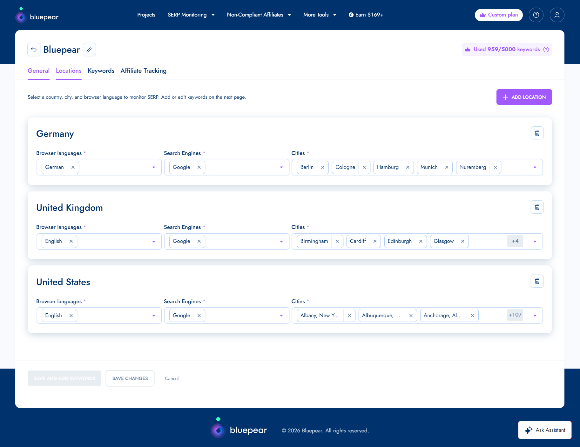
Task: Remove the Hamburg city tag
Action: (x=408, y=167)
